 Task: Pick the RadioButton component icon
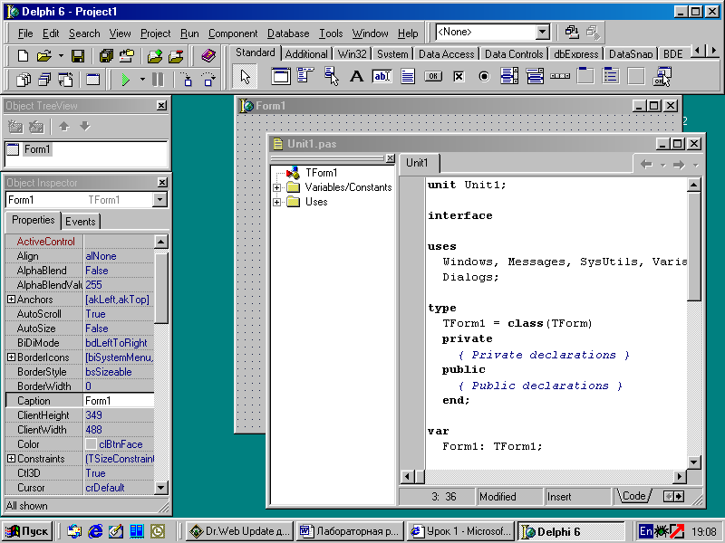484,76
